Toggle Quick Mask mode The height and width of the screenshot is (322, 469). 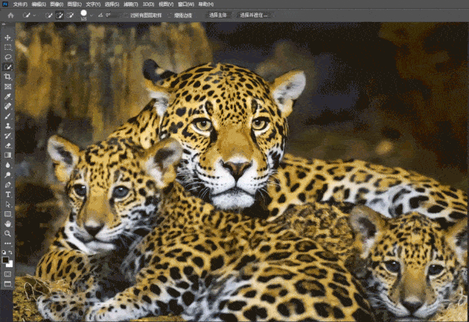tap(8, 274)
